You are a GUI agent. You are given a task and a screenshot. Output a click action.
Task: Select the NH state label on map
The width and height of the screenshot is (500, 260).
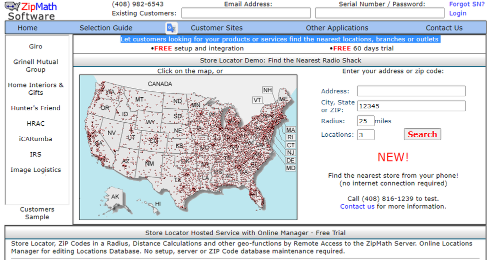(x=267, y=90)
